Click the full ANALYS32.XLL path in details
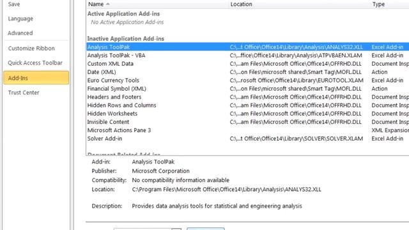 click(226, 190)
